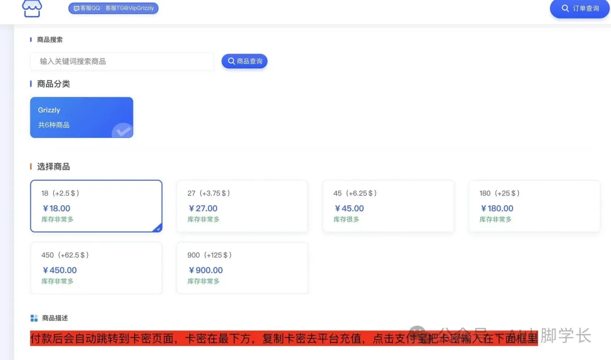This screenshot has width=611, height=360.
Task: Pick the 900 (+125$) product card
Action: pyautogui.click(x=242, y=268)
